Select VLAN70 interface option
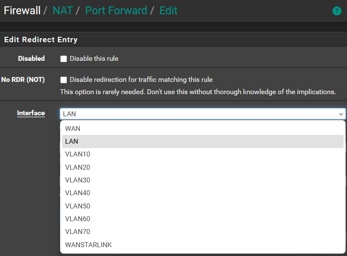The height and width of the screenshot is (256, 347). [x=77, y=231]
